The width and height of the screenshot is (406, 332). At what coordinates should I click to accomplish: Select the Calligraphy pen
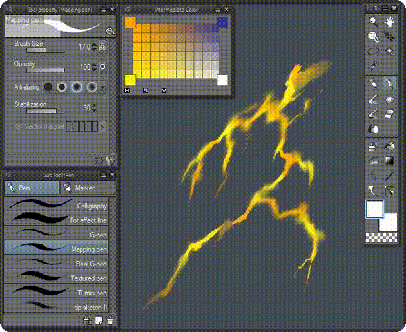coord(56,204)
